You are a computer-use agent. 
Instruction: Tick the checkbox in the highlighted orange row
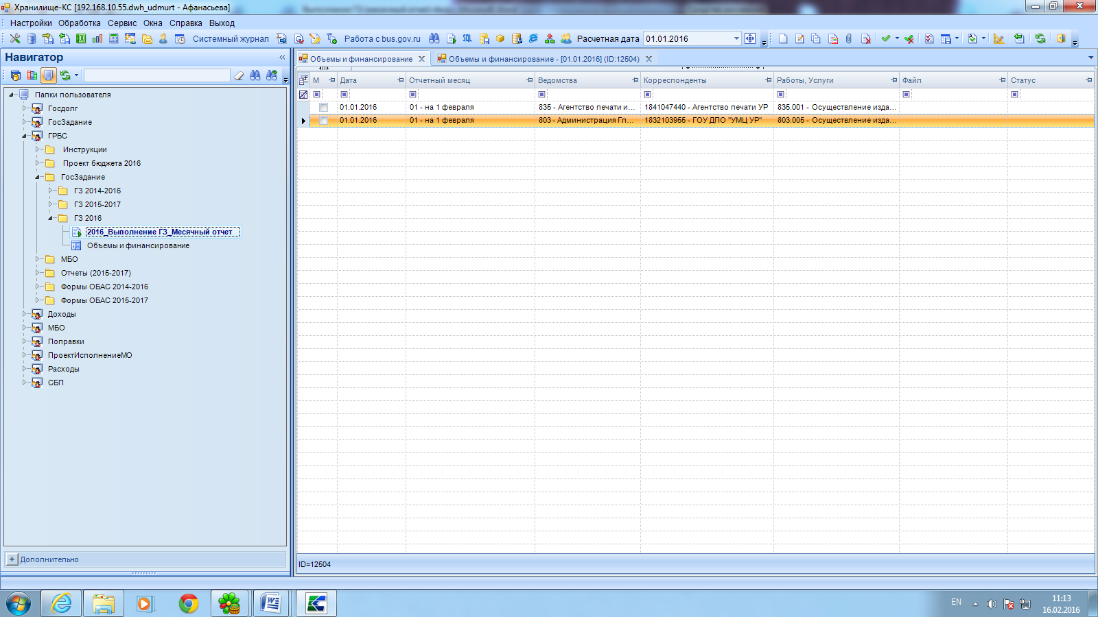tap(323, 121)
